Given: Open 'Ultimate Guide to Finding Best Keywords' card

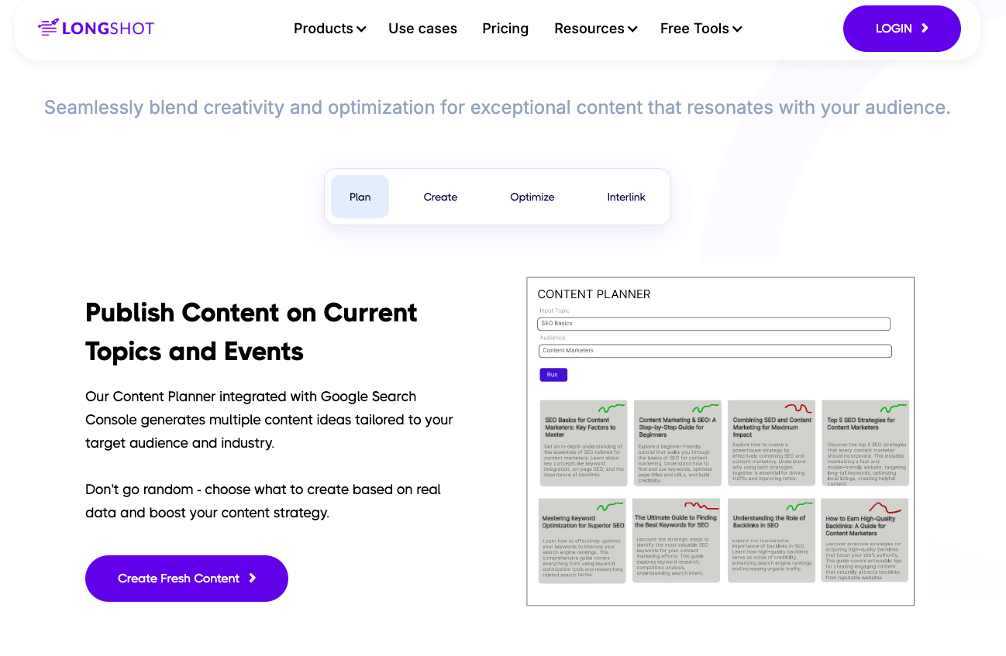Looking at the screenshot, I should coord(677,541).
